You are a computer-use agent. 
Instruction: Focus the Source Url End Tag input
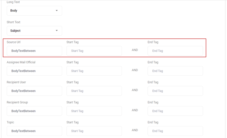(175, 51)
